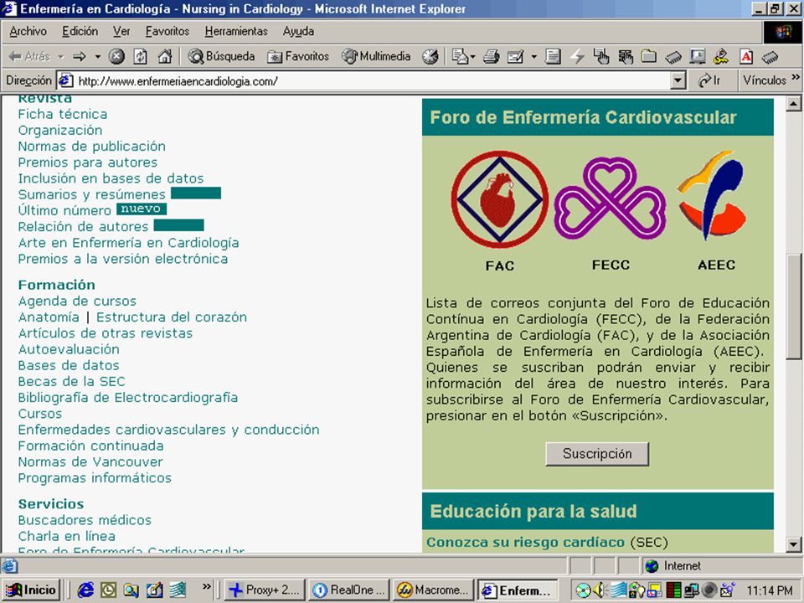Image resolution: width=804 pixels, height=603 pixels.
Task: Click the monitor toolbar icon
Action: point(698,56)
